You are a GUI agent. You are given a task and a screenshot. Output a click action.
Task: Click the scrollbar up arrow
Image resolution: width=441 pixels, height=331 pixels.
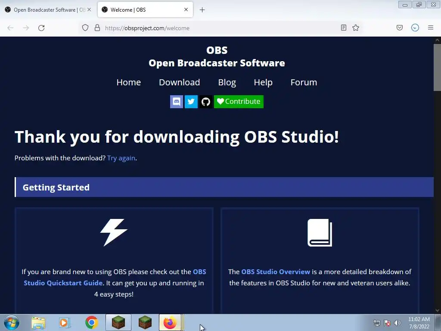(437, 40)
